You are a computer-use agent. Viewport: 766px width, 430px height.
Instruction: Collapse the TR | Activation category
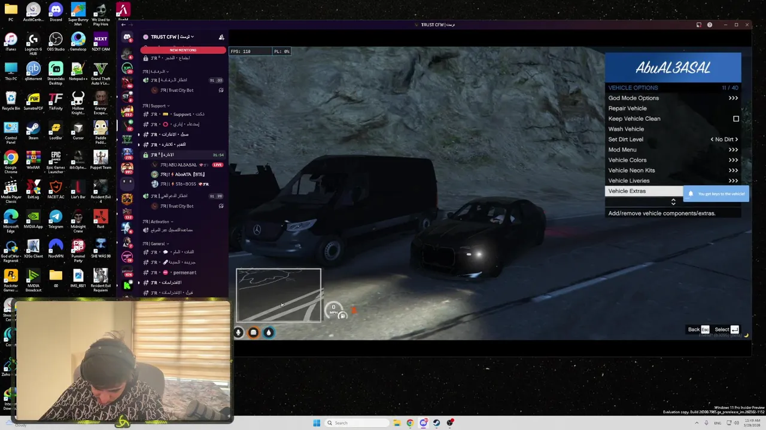[159, 222]
